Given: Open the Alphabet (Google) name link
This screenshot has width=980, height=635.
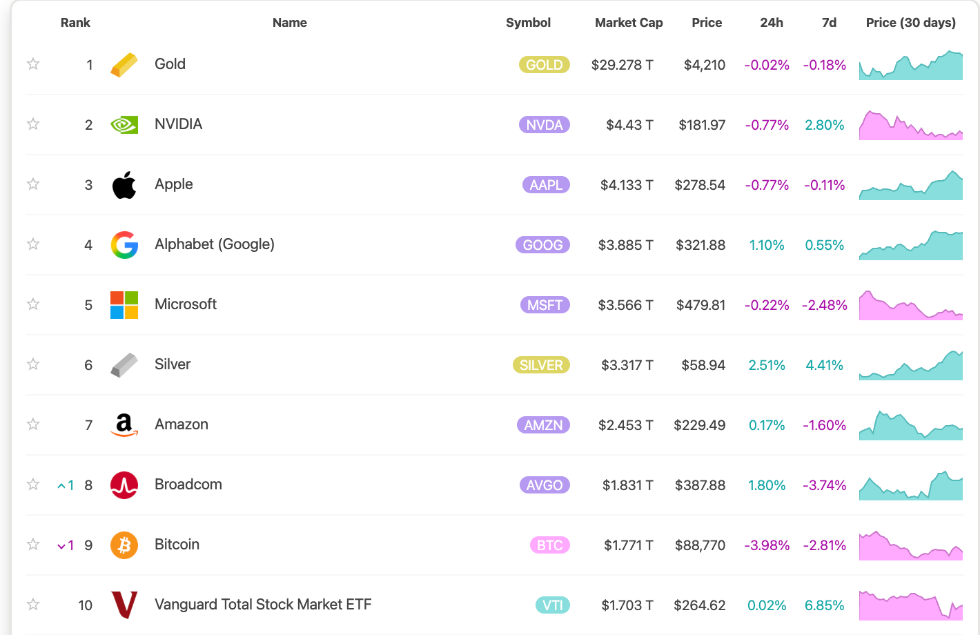Looking at the screenshot, I should click(215, 244).
